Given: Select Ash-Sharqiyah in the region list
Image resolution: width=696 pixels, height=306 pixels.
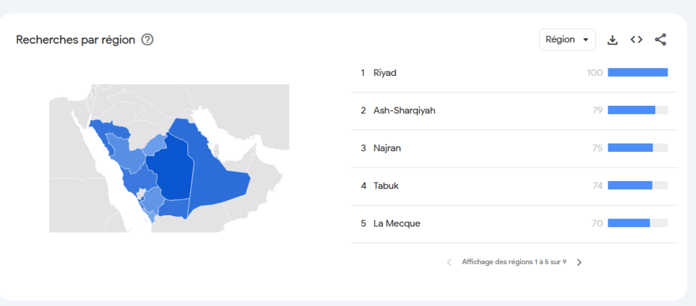Looking at the screenshot, I should [x=404, y=110].
